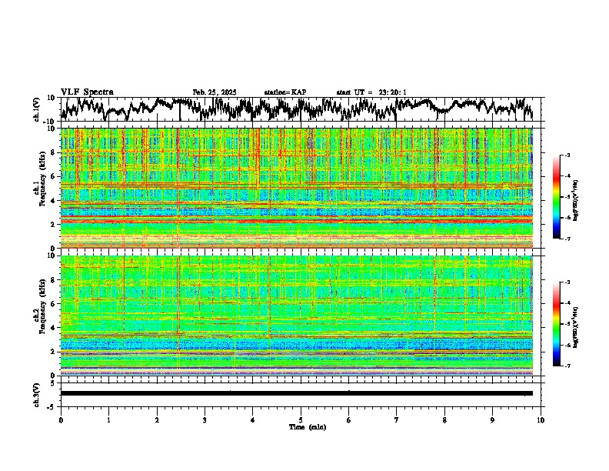Viewport: 609px width, 471px height.
Task: Click ch.2 spectrogram frequency tick "6"
Action: pyautogui.click(x=55, y=304)
